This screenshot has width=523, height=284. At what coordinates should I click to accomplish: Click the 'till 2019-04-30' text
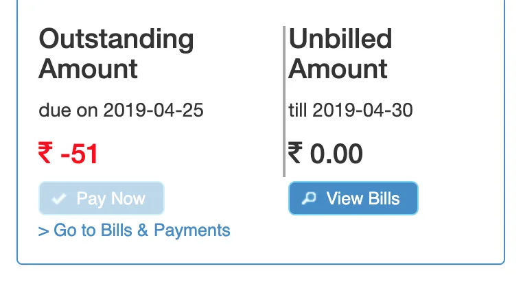(x=351, y=110)
